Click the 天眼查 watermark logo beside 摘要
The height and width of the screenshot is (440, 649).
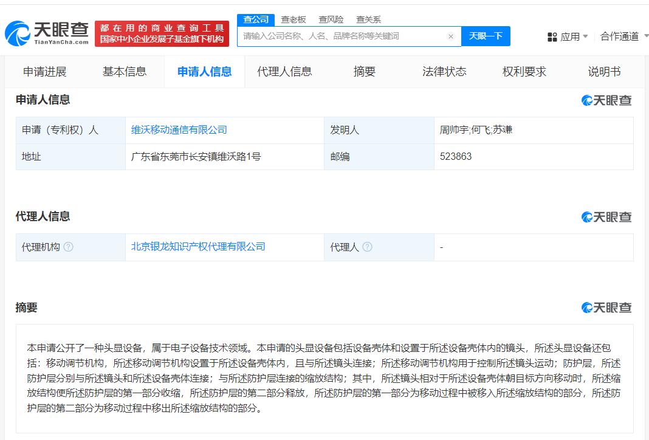(x=606, y=308)
